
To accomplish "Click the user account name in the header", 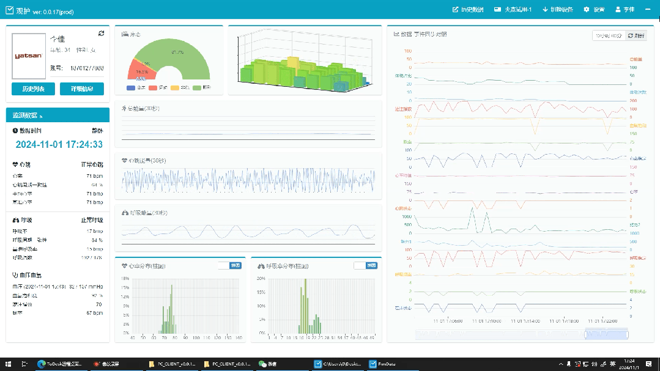I will (629, 9).
